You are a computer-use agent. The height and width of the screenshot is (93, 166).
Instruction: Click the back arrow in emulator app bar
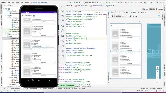[x=23, y=16]
